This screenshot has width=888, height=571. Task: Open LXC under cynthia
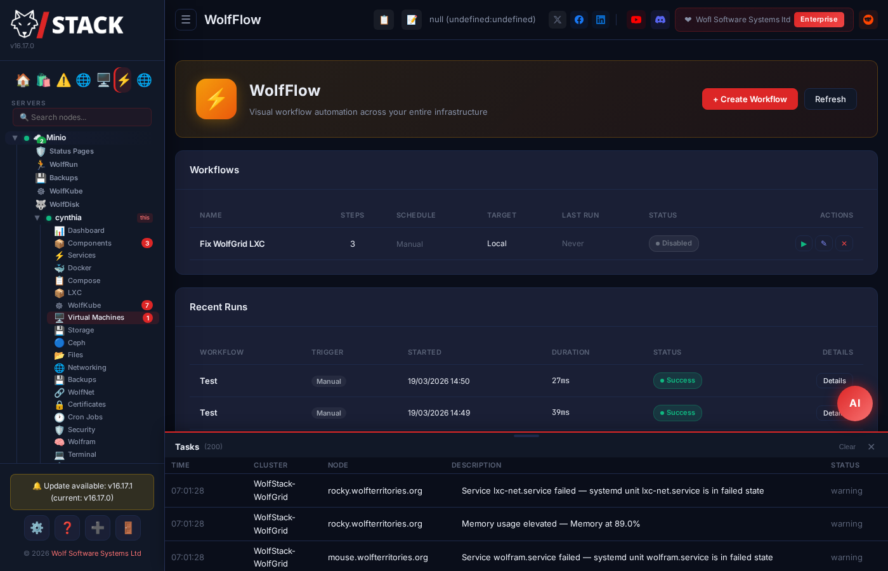click(x=74, y=293)
